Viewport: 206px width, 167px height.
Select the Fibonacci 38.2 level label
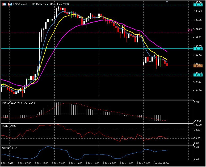tap(190, 31)
